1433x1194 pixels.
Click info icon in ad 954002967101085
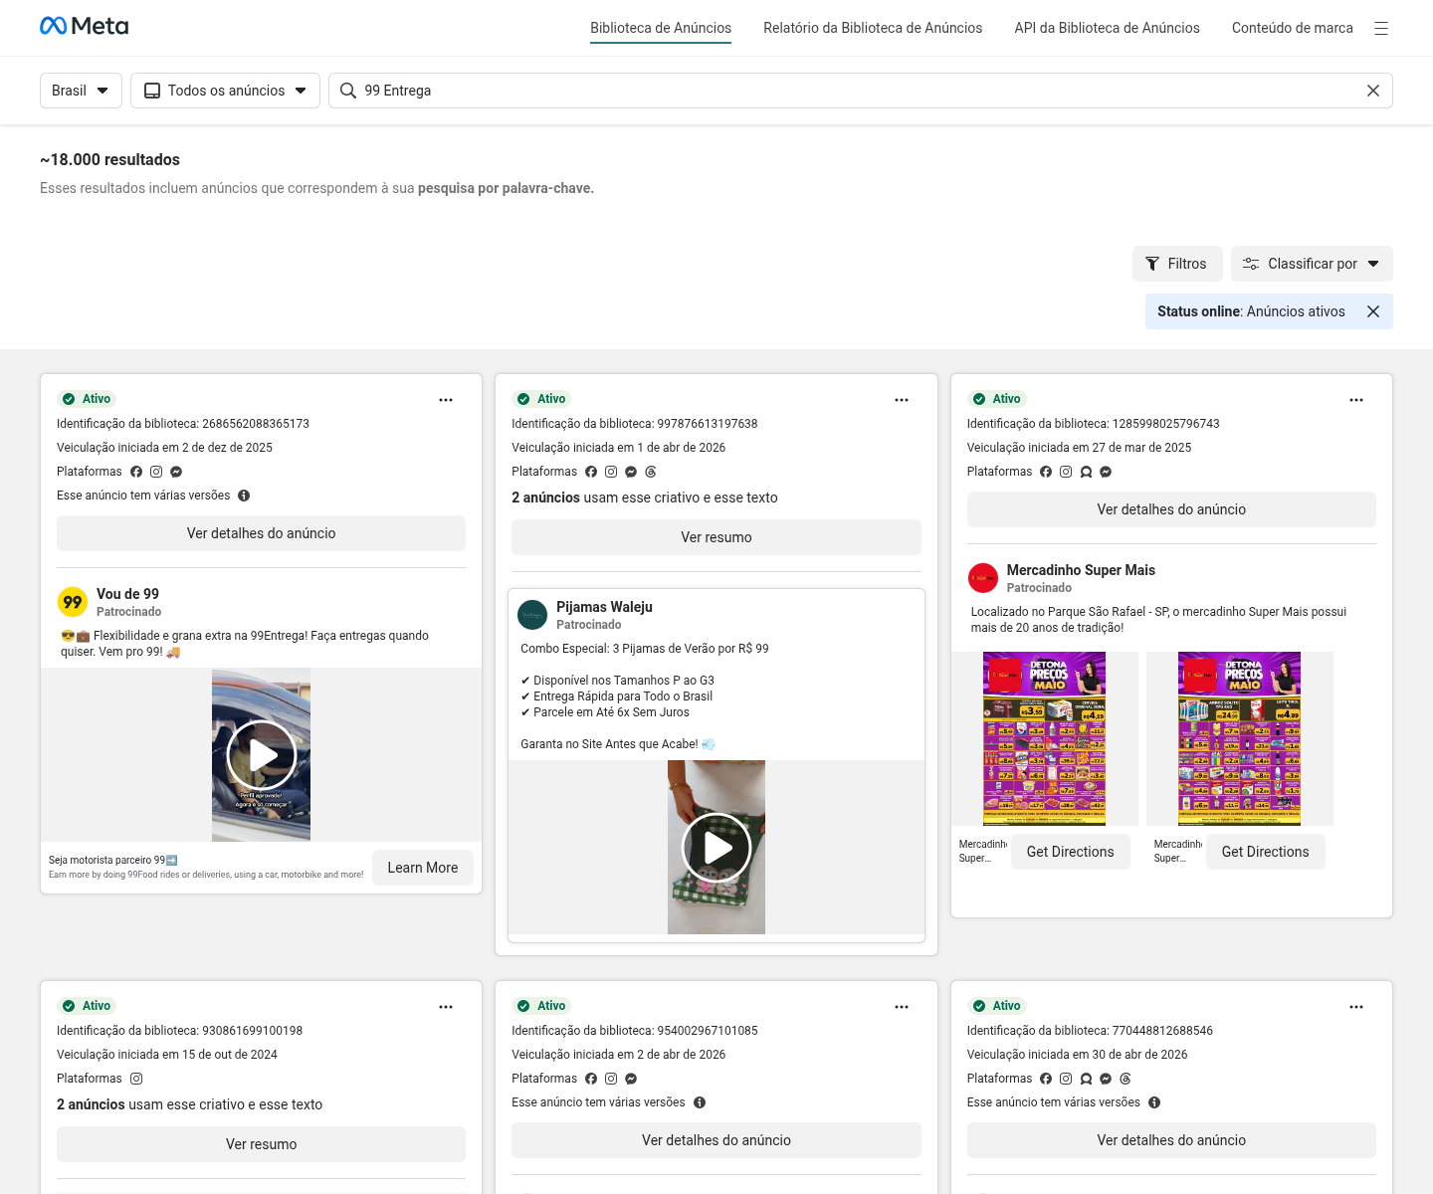pyautogui.click(x=700, y=1102)
